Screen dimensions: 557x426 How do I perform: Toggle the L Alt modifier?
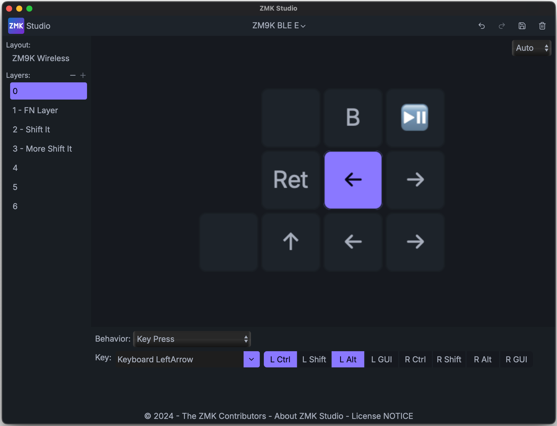tap(348, 359)
